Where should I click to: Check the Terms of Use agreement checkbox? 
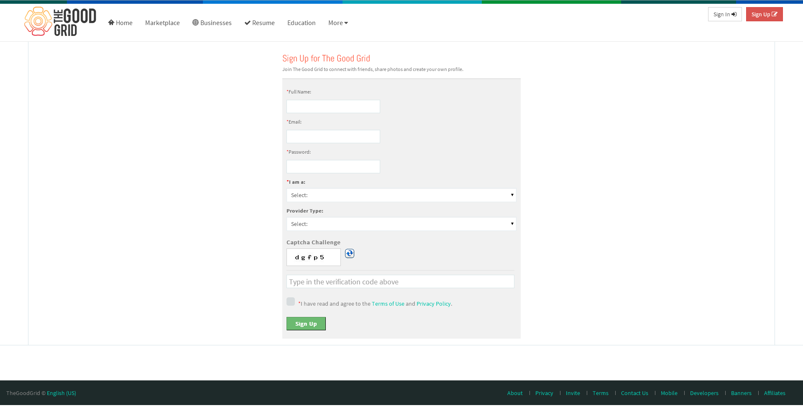(291, 302)
